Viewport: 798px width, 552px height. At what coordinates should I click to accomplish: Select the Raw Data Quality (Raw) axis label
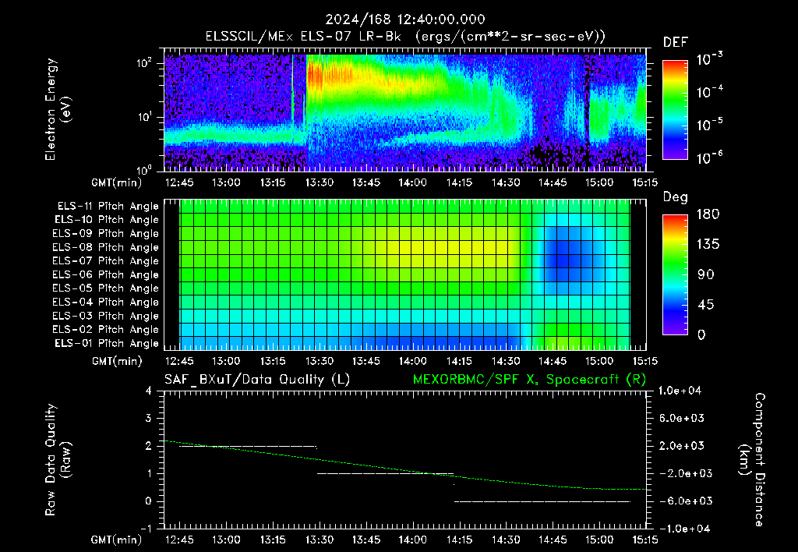pyautogui.click(x=58, y=460)
